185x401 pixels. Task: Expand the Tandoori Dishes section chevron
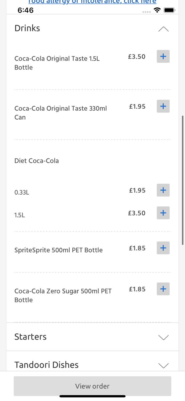[163, 365]
